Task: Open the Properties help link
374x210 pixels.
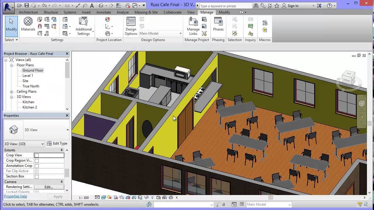Action: pos(16,196)
